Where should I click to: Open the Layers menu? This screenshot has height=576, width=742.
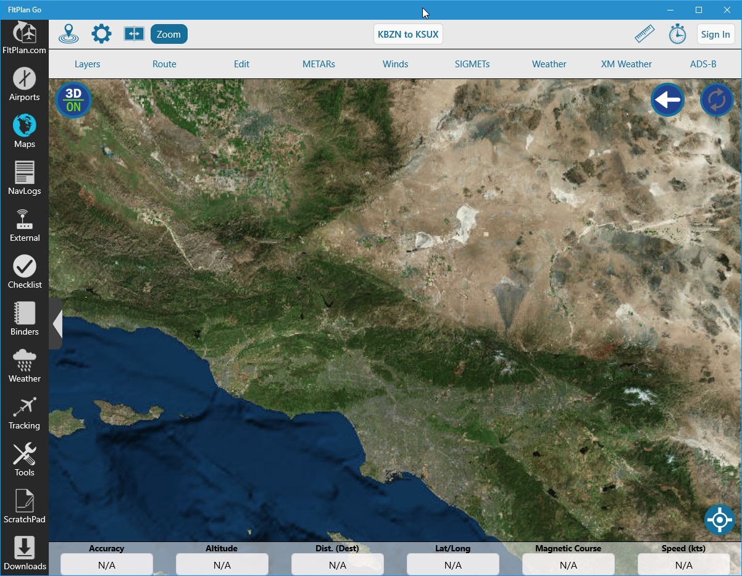(87, 64)
